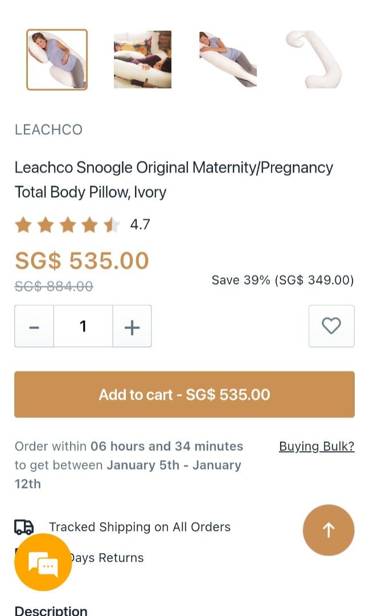Open the live chat bubble
Viewport: 369px width, 616px height.
pos(43,562)
